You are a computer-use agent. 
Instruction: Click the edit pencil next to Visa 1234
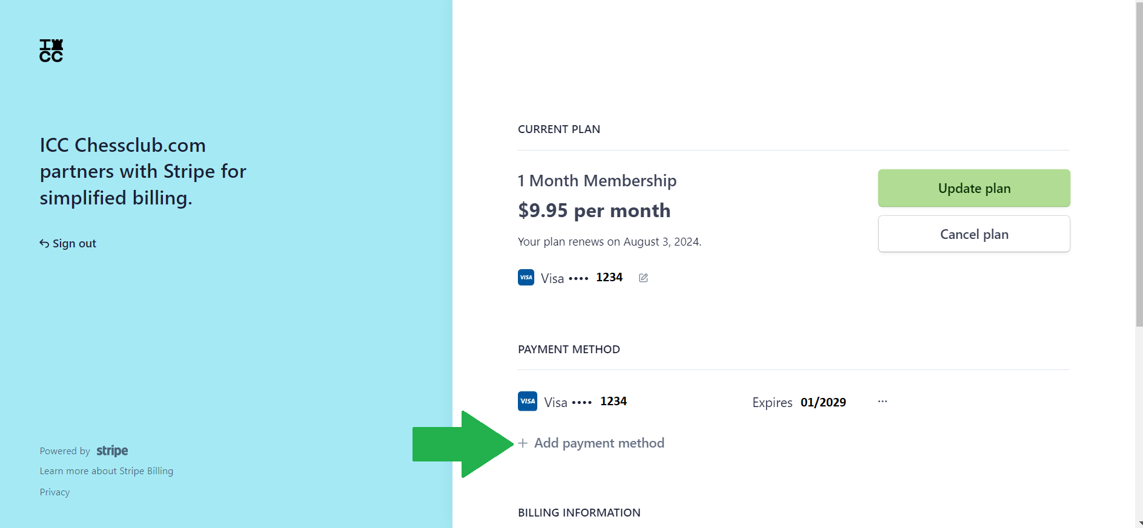pos(643,278)
